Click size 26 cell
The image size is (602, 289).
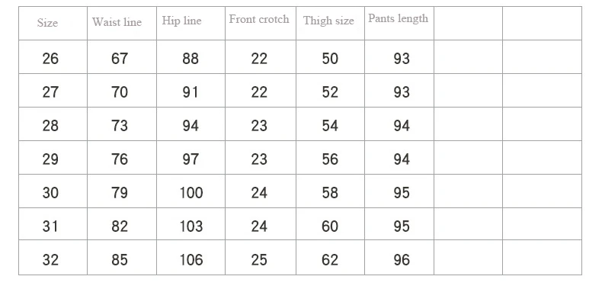tap(50, 59)
